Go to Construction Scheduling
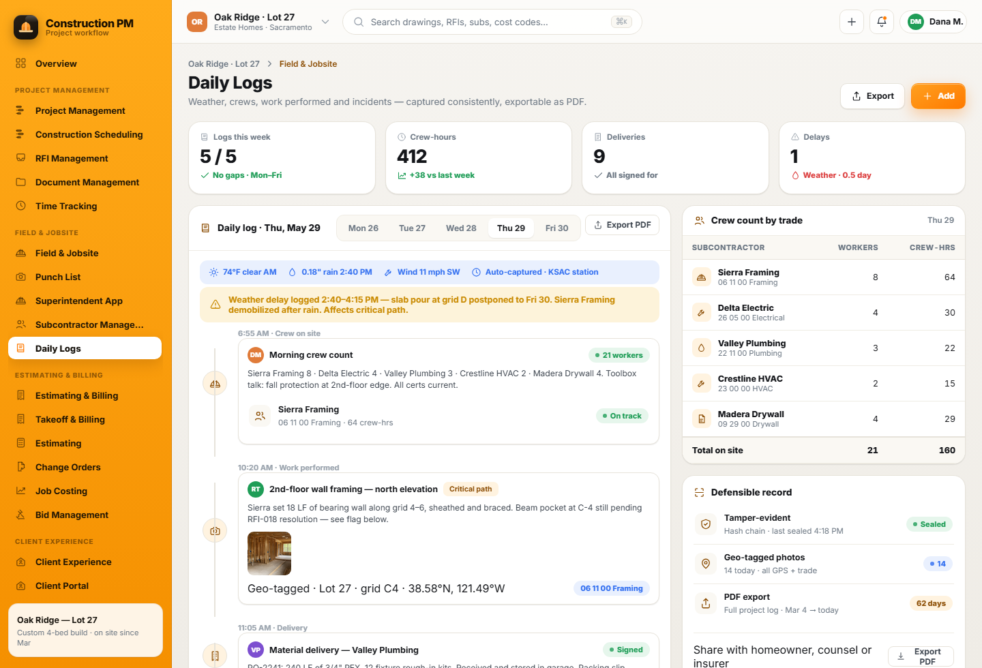The height and width of the screenshot is (668, 982). click(x=85, y=135)
